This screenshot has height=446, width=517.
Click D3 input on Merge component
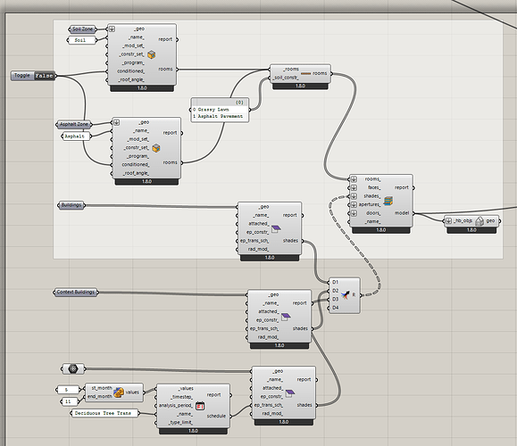pyautogui.click(x=336, y=299)
